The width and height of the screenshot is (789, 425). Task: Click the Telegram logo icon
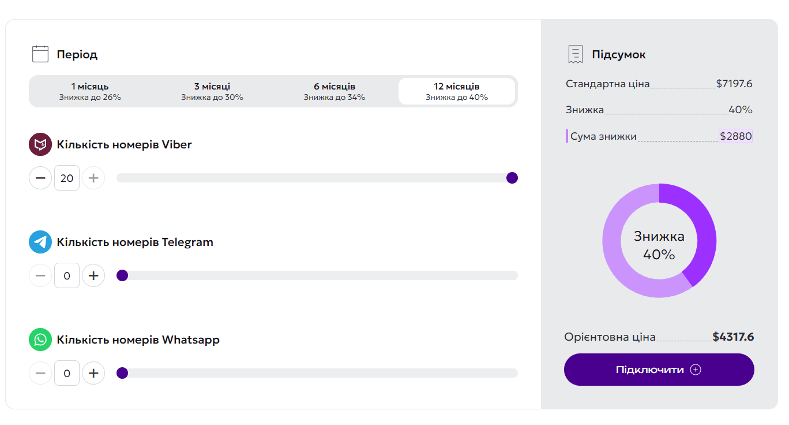(x=40, y=242)
